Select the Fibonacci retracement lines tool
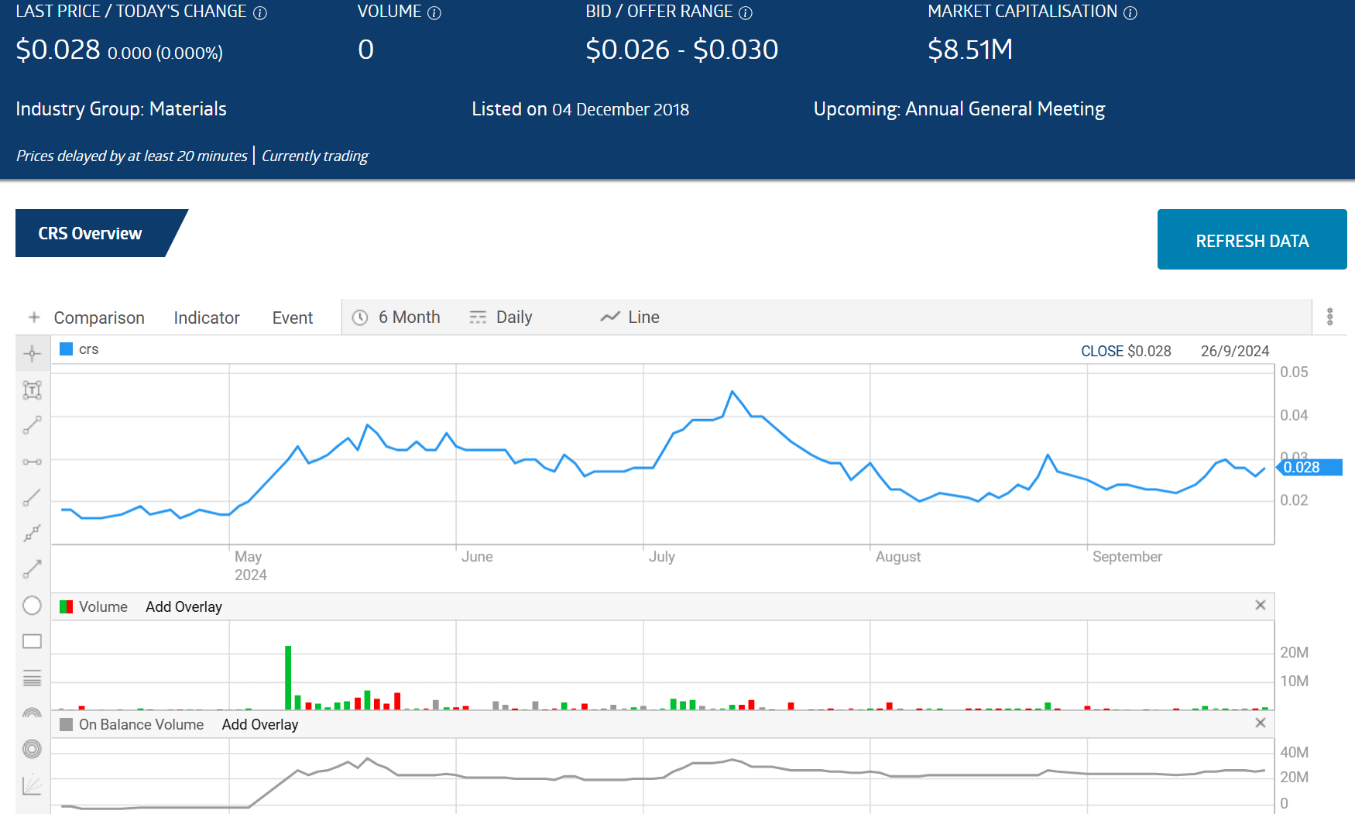This screenshot has height=814, width=1355. [x=32, y=678]
